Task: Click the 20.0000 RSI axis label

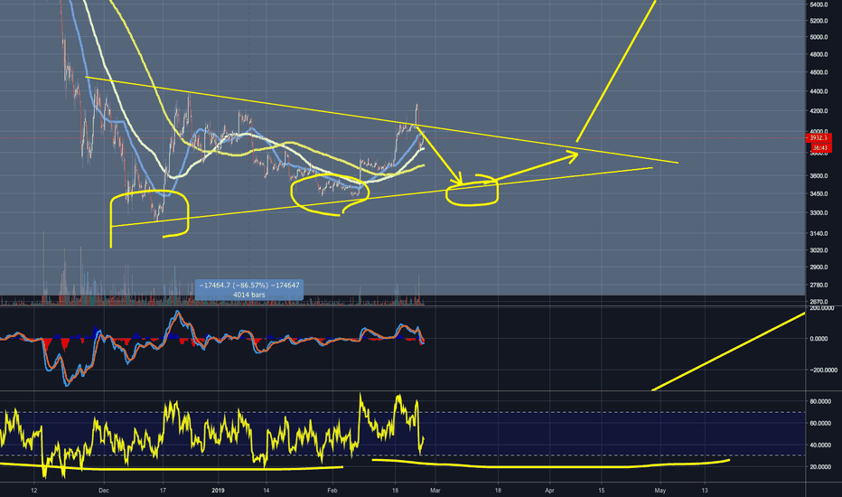Action: coord(820,467)
